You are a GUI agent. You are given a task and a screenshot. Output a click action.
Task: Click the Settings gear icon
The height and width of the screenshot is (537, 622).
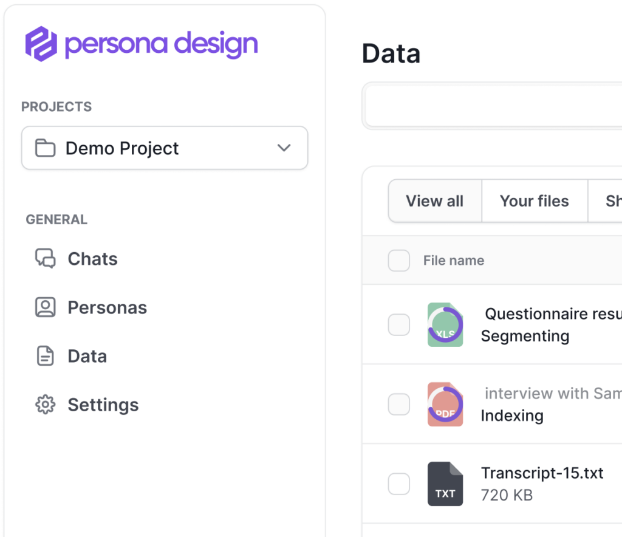click(45, 405)
